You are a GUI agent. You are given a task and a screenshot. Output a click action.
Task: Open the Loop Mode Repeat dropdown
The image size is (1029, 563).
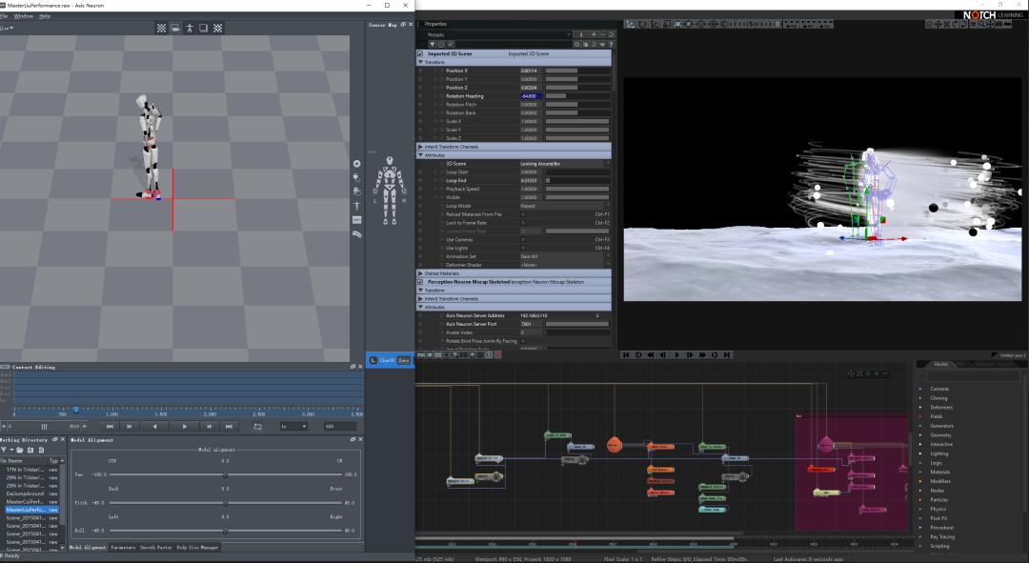click(565, 206)
